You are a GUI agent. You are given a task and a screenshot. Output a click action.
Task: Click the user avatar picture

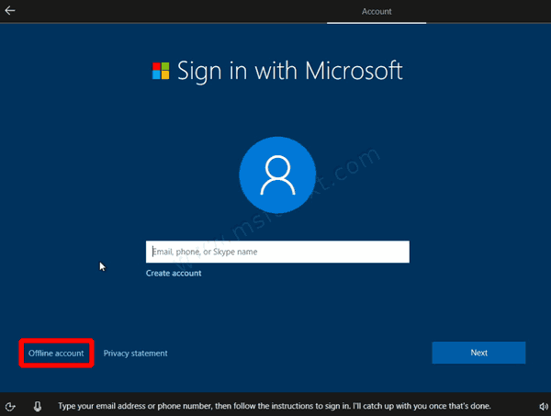[x=277, y=174]
